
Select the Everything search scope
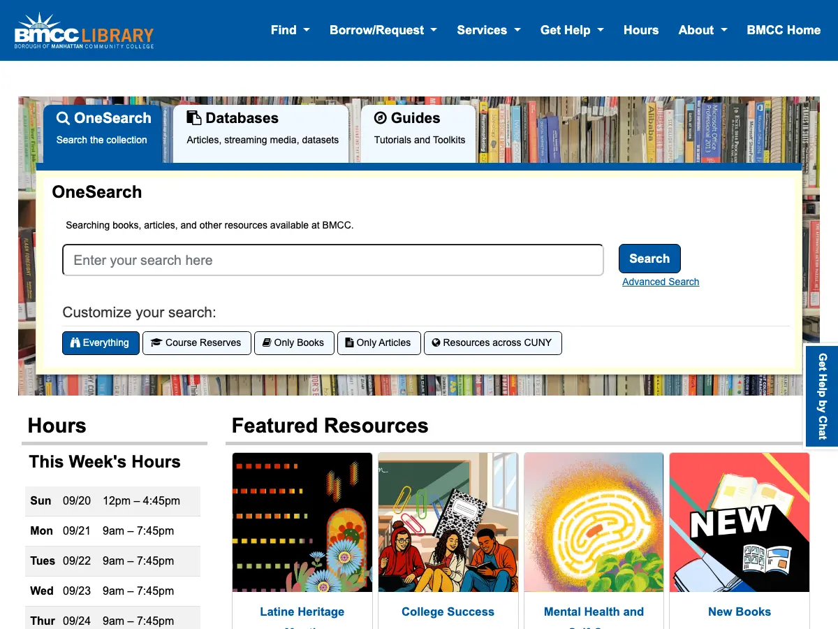(101, 342)
